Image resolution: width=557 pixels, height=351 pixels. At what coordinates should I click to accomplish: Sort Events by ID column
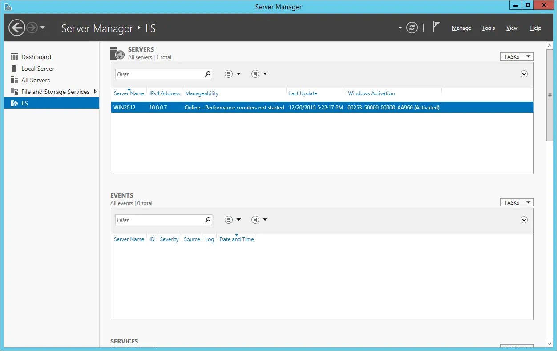pyautogui.click(x=152, y=239)
